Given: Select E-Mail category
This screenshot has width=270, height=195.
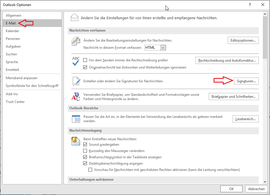Looking at the screenshot, I should tap(32, 23).
